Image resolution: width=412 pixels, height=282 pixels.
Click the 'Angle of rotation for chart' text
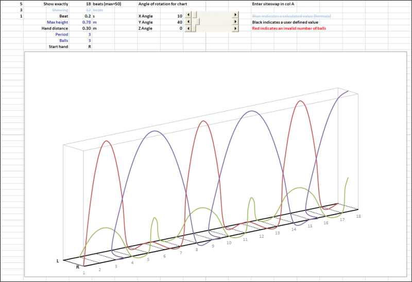click(163, 4)
